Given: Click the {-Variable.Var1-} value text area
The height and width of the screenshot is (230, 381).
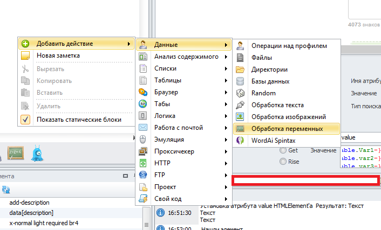Looking at the screenshot, I should click(360, 157).
